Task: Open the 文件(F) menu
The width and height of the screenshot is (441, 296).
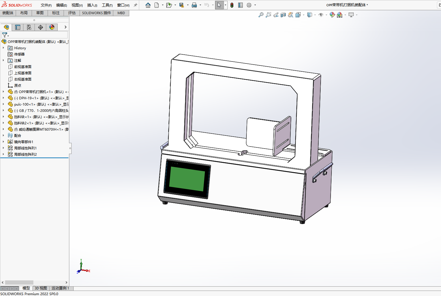Action: [46, 5]
